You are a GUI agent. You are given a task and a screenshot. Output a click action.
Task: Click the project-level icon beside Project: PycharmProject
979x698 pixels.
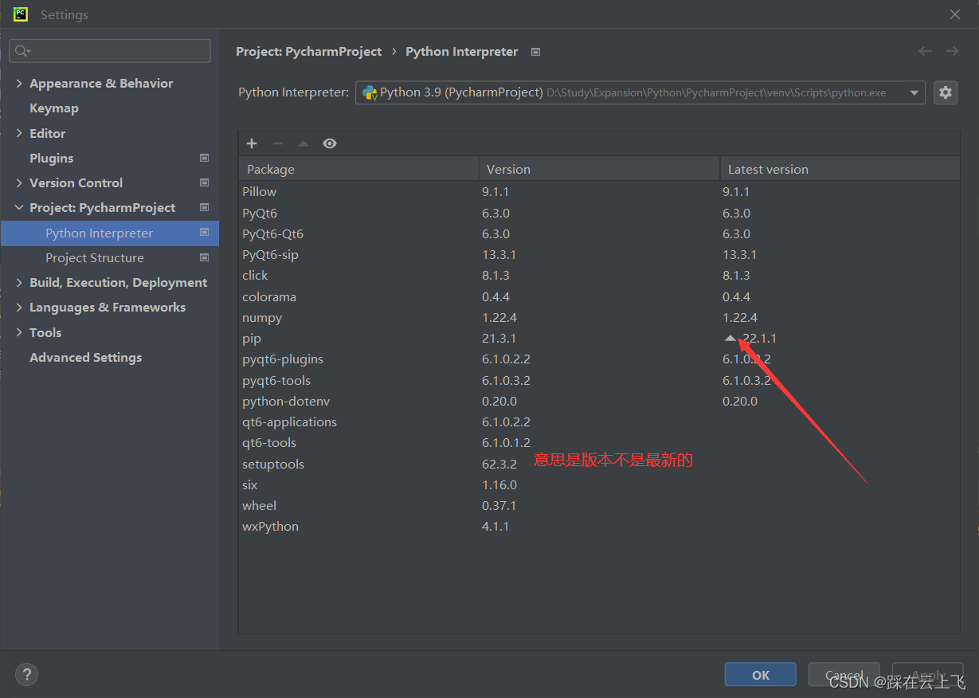tap(204, 207)
